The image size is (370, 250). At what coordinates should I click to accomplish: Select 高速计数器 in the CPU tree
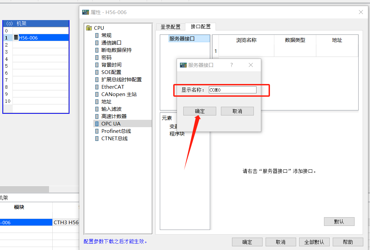[114, 116]
